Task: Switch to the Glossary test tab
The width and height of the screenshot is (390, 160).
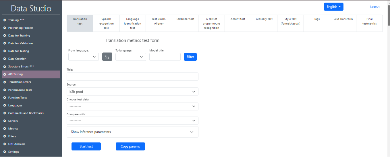Action: 264,19
